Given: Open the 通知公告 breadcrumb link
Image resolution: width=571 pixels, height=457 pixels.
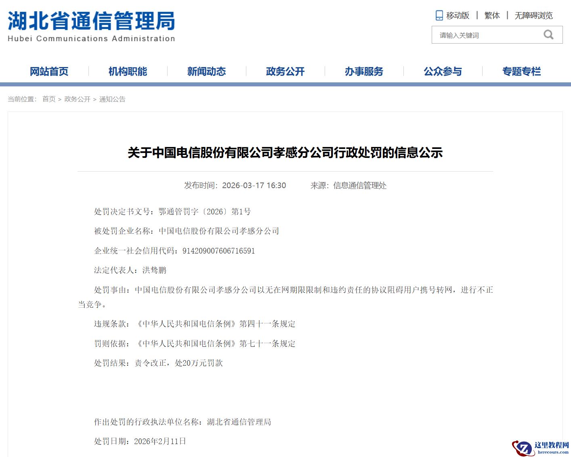Looking at the screenshot, I should click(x=111, y=99).
